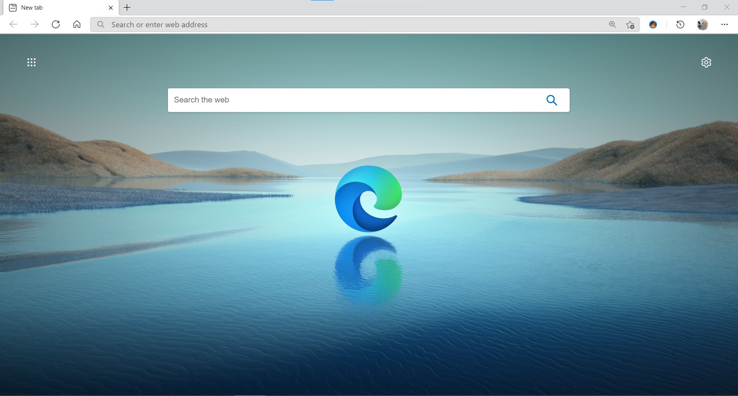The width and height of the screenshot is (738, 396).
Task: Open the apps grid launcher
Action: click(x=32, y=62)
